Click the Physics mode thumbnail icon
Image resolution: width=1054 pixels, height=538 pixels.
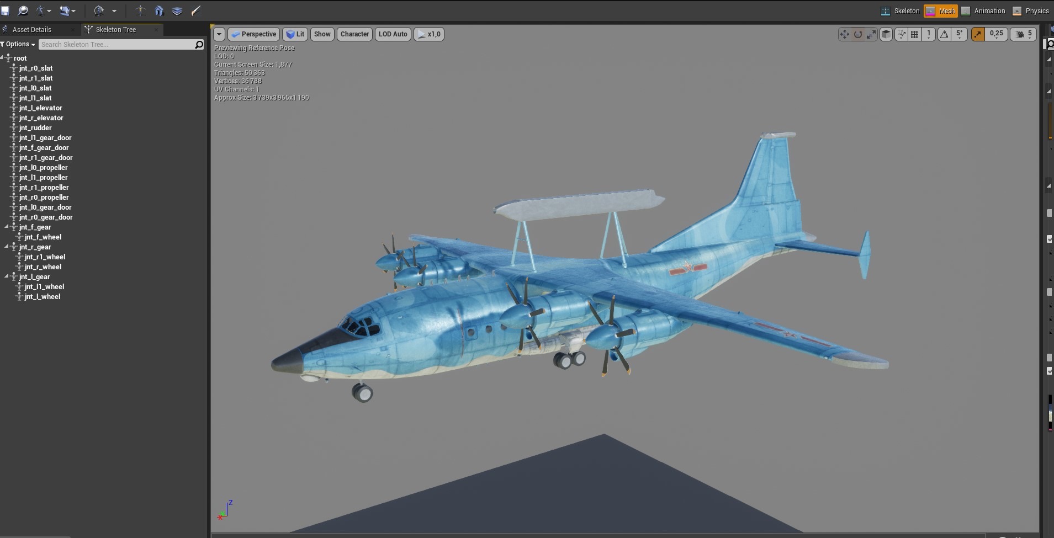pyautogui.click(x=1017, y=11)
